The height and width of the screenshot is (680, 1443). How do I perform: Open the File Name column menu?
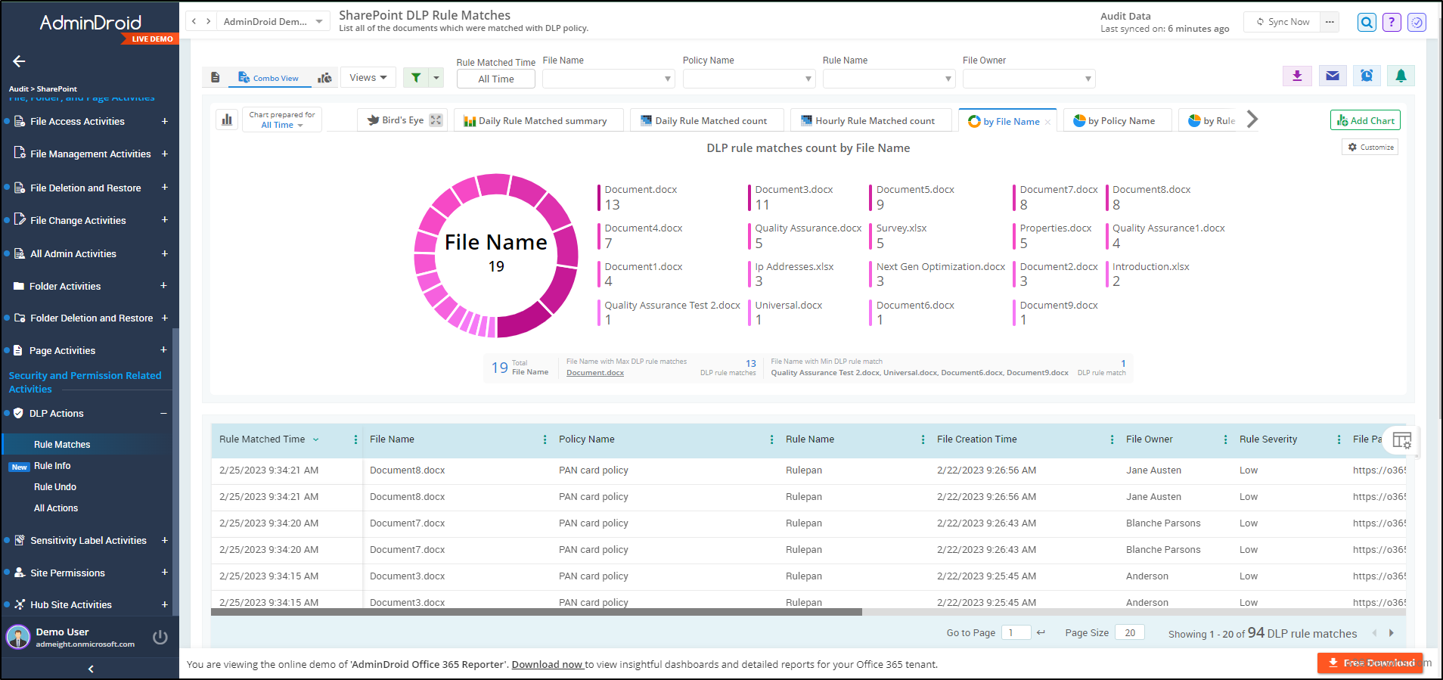pos(545,439)
